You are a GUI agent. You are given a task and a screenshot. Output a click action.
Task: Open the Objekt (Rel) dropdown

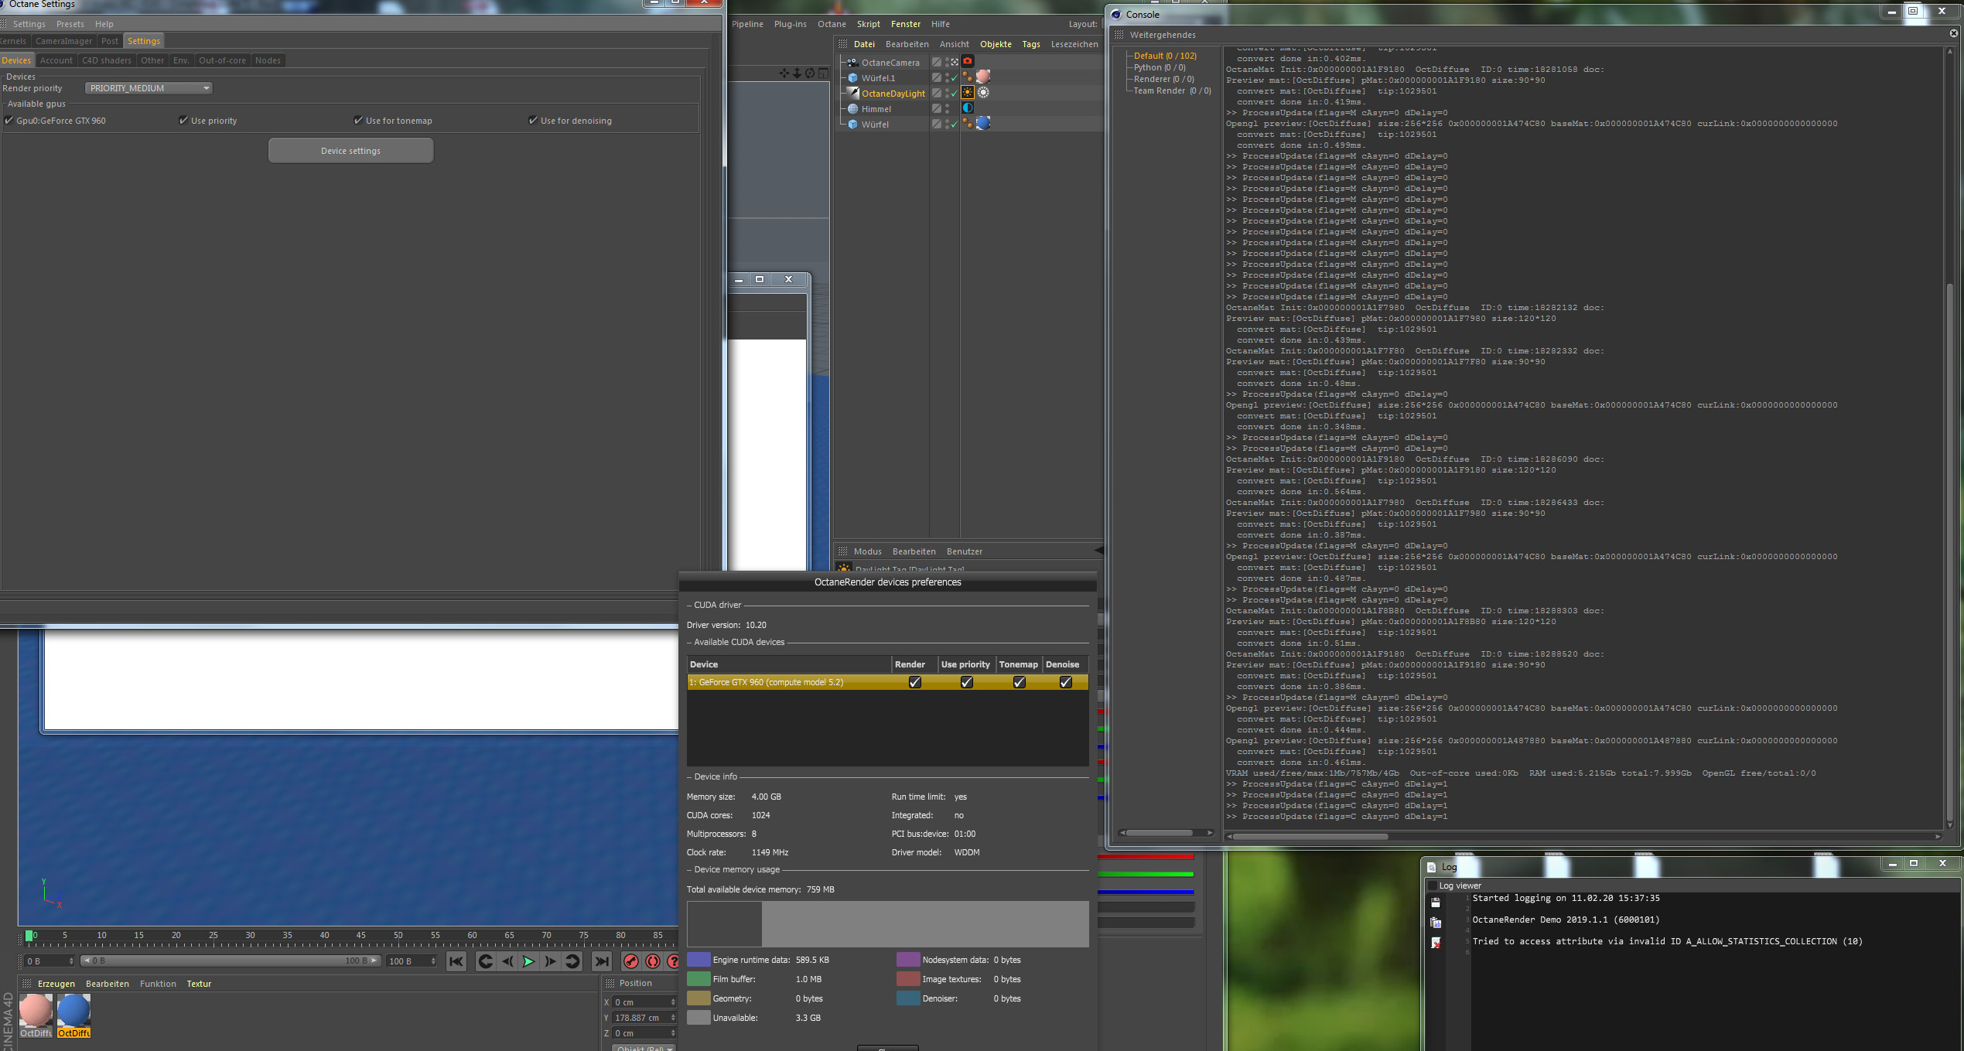click(644, 1048)
